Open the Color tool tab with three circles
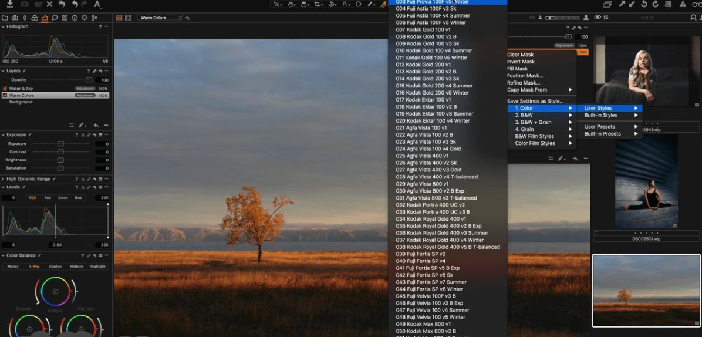The width and height of the screenshot is (702, 337). pyautogui.click(x=35, y=18)
